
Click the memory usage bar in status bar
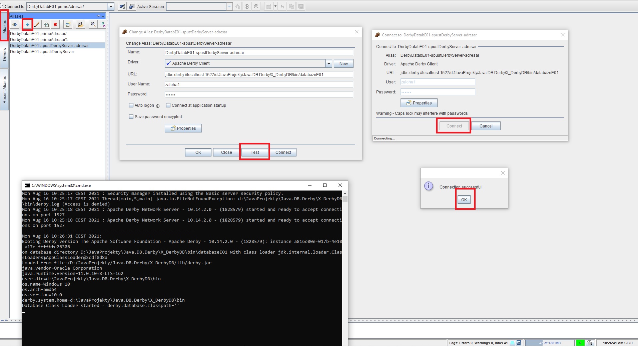(x=550, y=343)
